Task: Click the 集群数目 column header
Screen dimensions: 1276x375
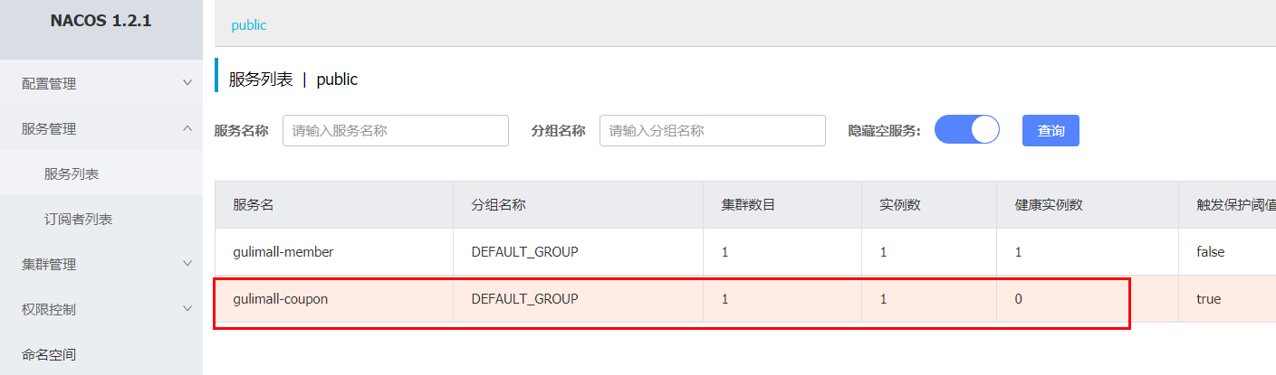Action: click(748, 205)
